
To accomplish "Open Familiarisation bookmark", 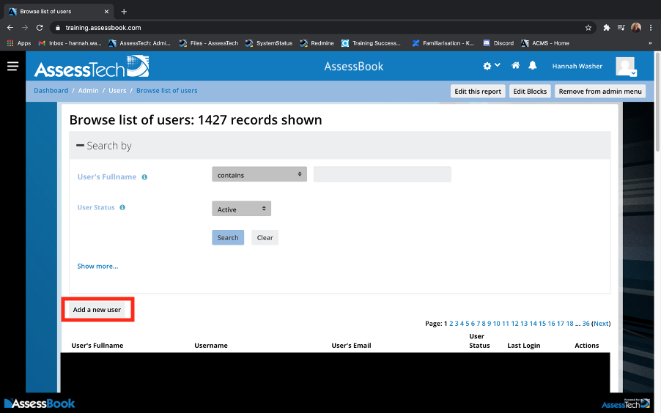I will [443, 43].
